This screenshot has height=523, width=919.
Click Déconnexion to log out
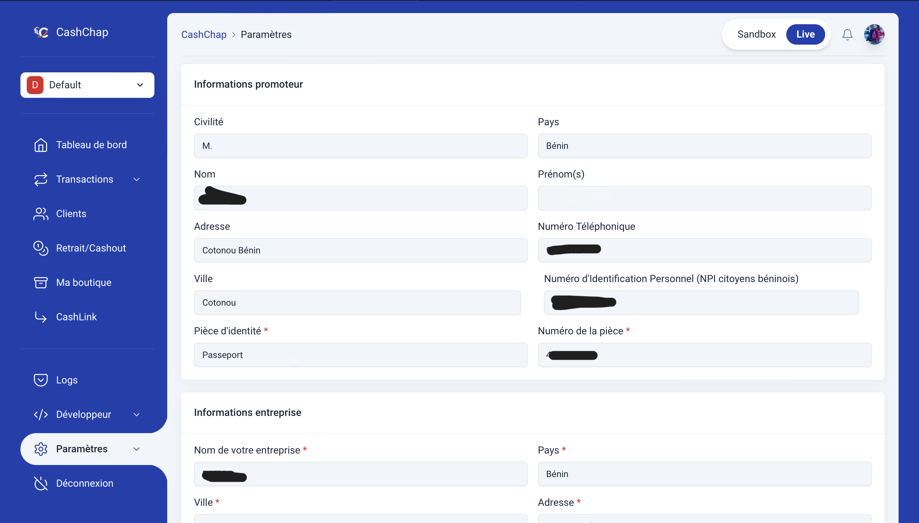pyautogui.click(x=85, y=483)
